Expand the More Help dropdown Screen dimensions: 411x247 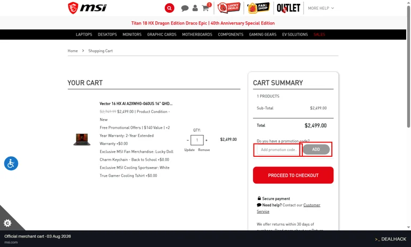tap(321, 9)
